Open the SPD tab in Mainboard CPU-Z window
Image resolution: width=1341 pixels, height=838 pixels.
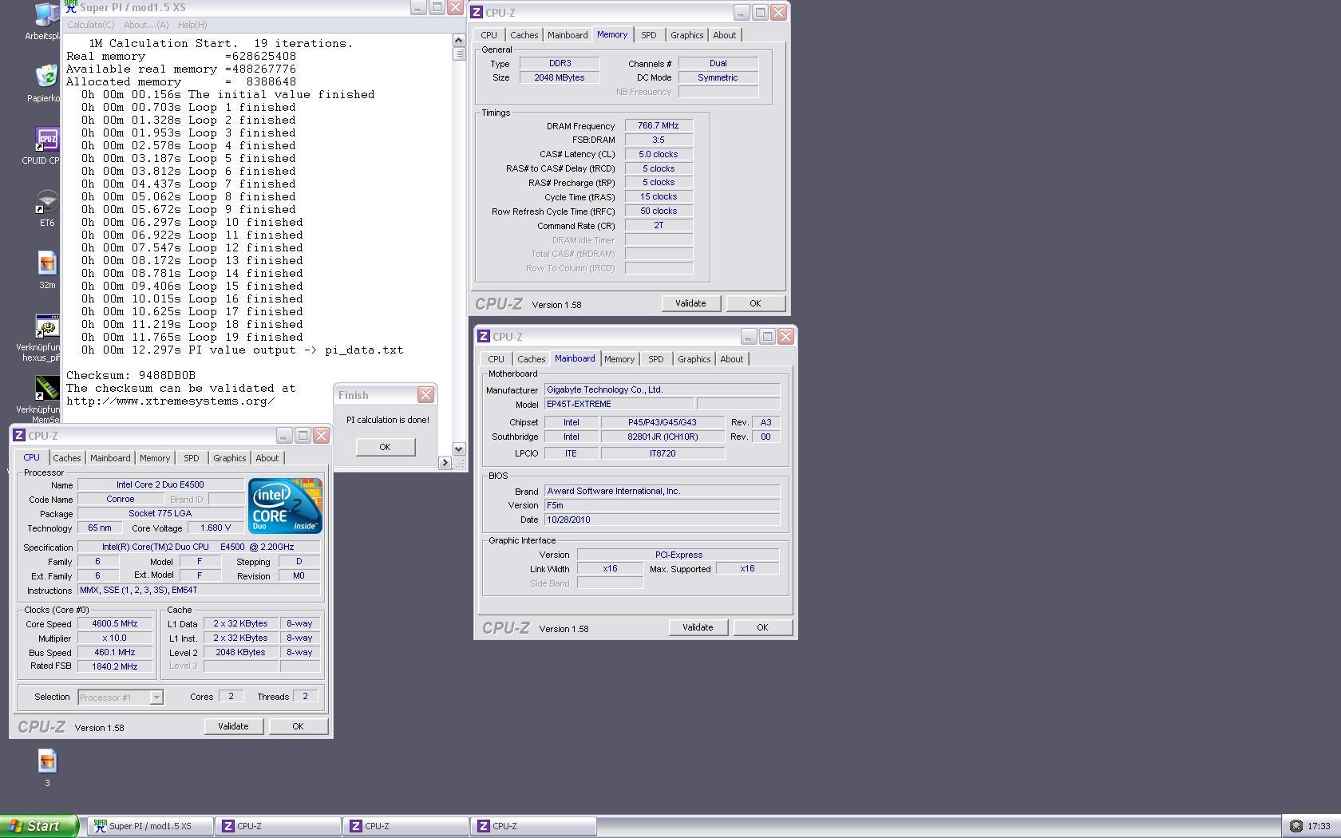coord(656,359)
